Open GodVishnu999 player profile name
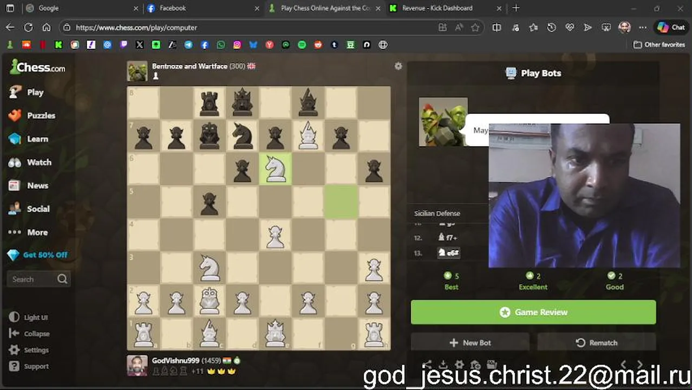The image size is (692, 390). click(x=175, y=360)
